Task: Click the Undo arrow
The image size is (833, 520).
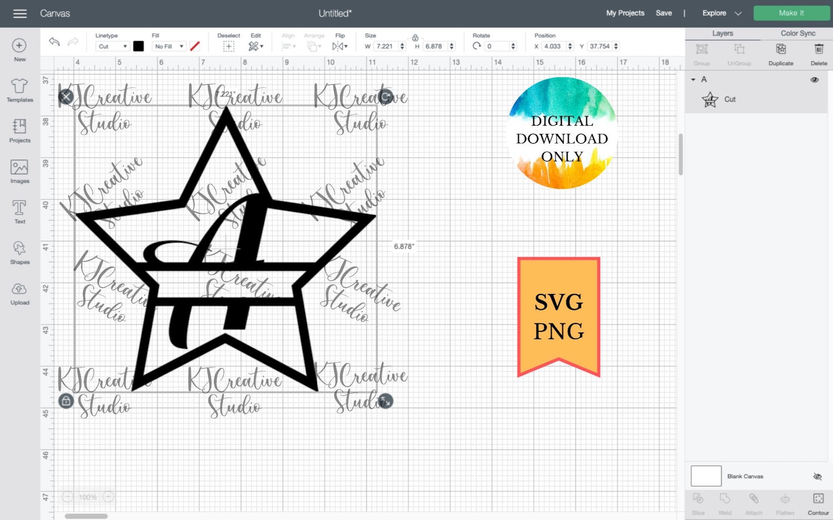Action: (x=54, y=42)
